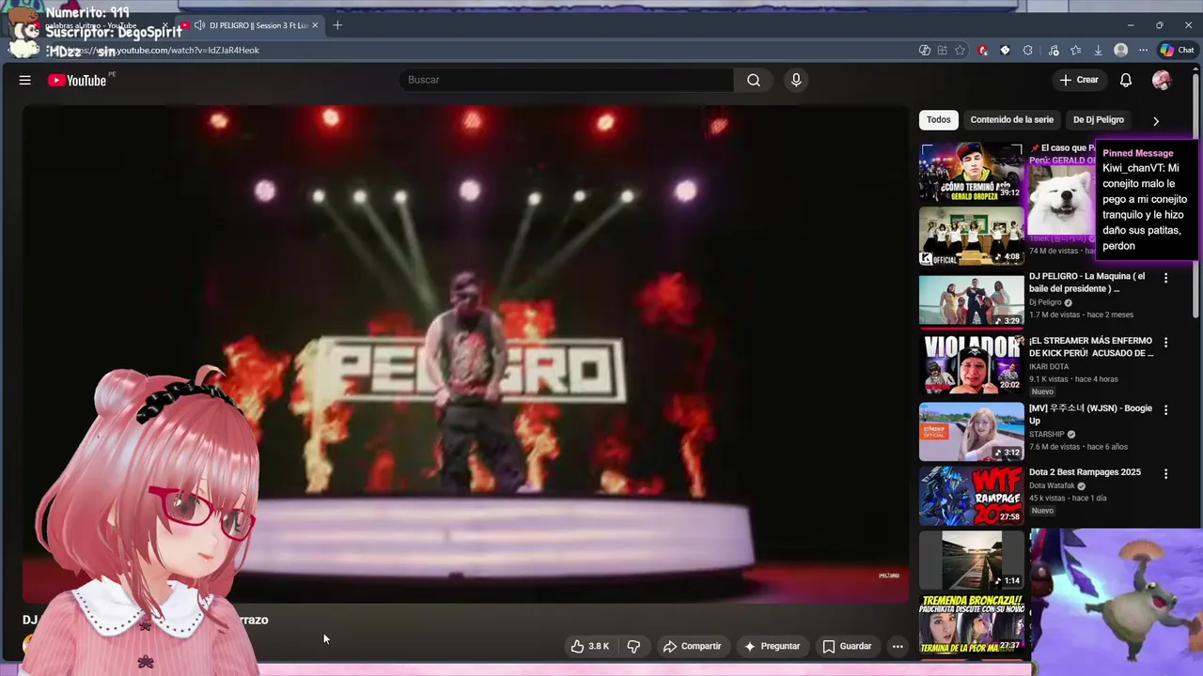Open the Extensions puzzle icon
Image resolution: width=1203 pixels, height=676 pixels.
point(1027,50)
